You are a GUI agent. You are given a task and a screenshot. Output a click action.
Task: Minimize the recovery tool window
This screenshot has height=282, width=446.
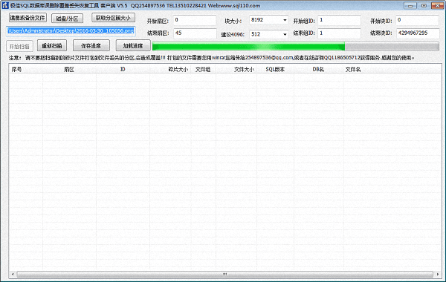410,6
